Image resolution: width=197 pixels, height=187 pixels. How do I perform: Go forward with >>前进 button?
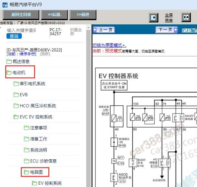[83, 15]
